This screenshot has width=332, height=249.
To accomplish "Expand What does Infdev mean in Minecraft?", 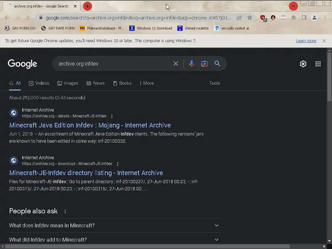I will tap(114, 225).
